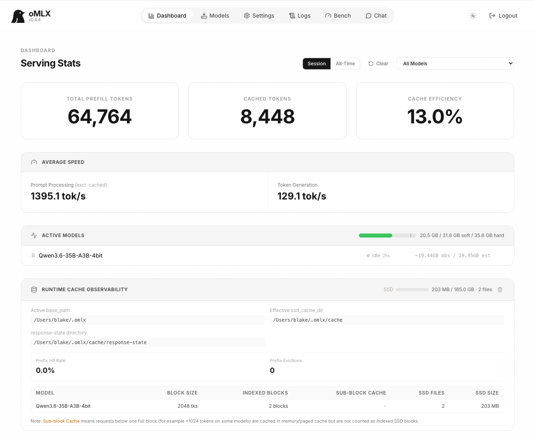The height and width of the screenshot is (441, 534).
Task: Click the Prefix Hit Rate value 0.0%
Action: coord(45,371)
